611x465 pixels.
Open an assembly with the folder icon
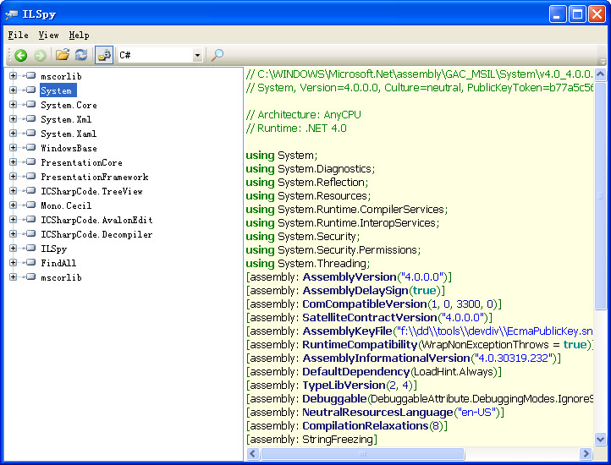[x=62, y=55]
